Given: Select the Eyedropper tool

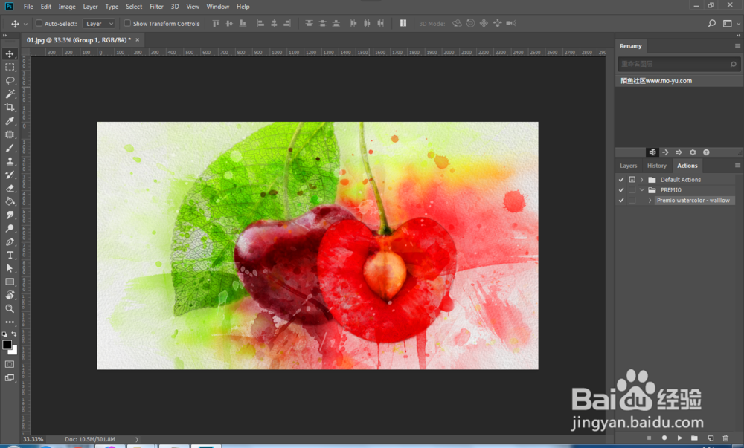Looking at the screenshot, I should point(10,121).
